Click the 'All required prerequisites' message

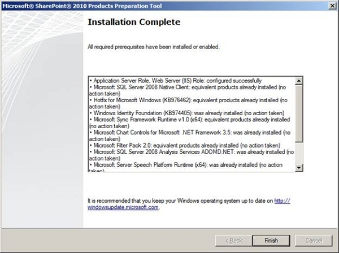click(154, 47)
